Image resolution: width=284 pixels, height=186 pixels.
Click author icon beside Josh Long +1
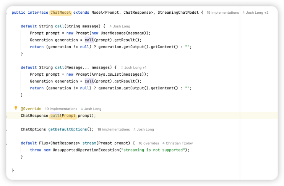pyautogui.click(x=122, y=67)
